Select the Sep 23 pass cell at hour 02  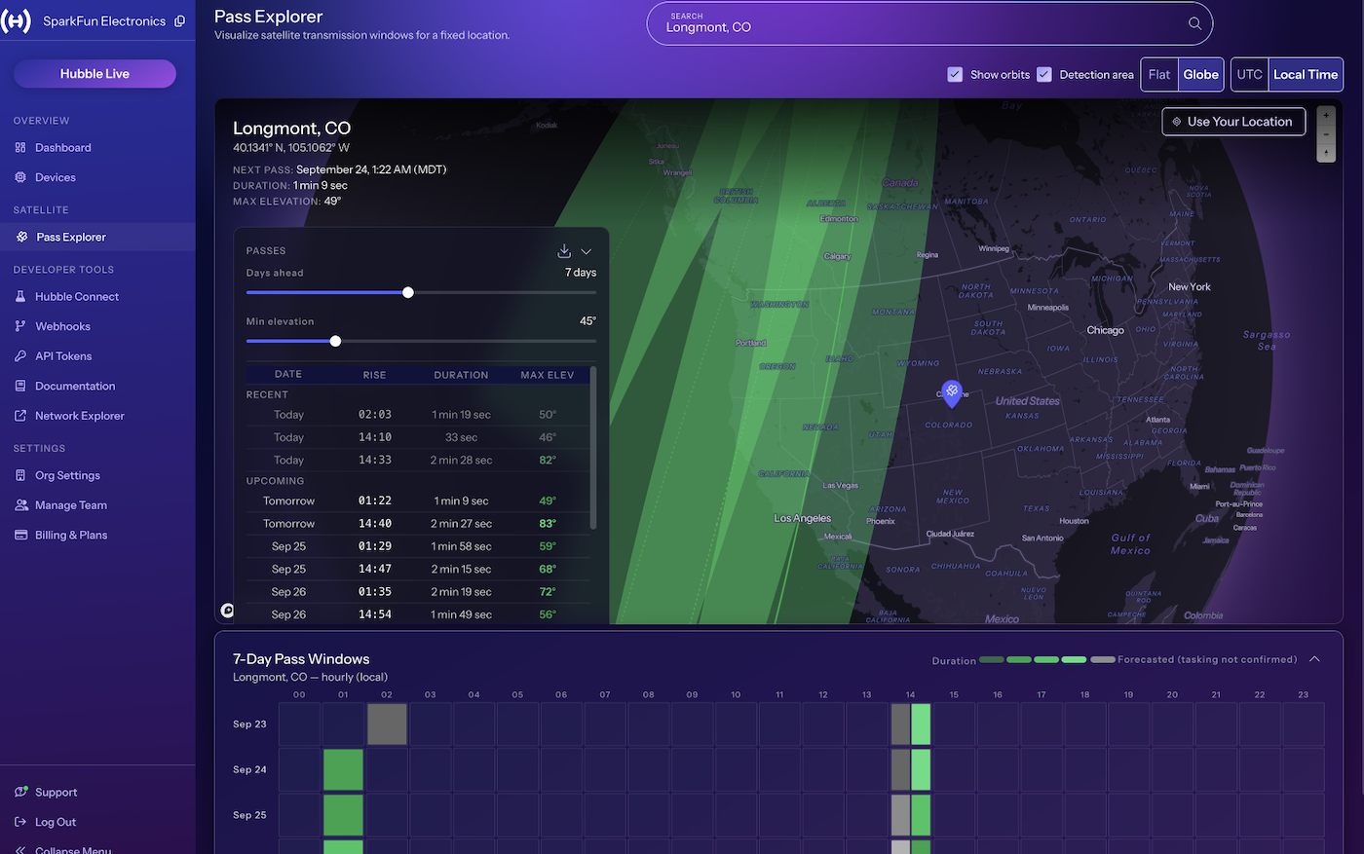tap(387, 724)
